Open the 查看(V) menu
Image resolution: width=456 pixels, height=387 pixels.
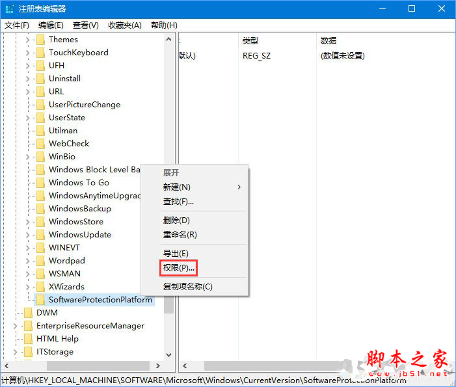(x=85, y=25)
